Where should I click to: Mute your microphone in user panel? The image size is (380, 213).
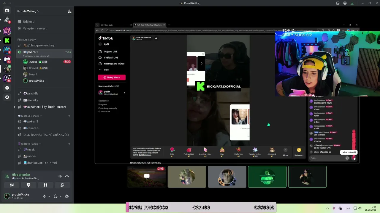point(44,196)
